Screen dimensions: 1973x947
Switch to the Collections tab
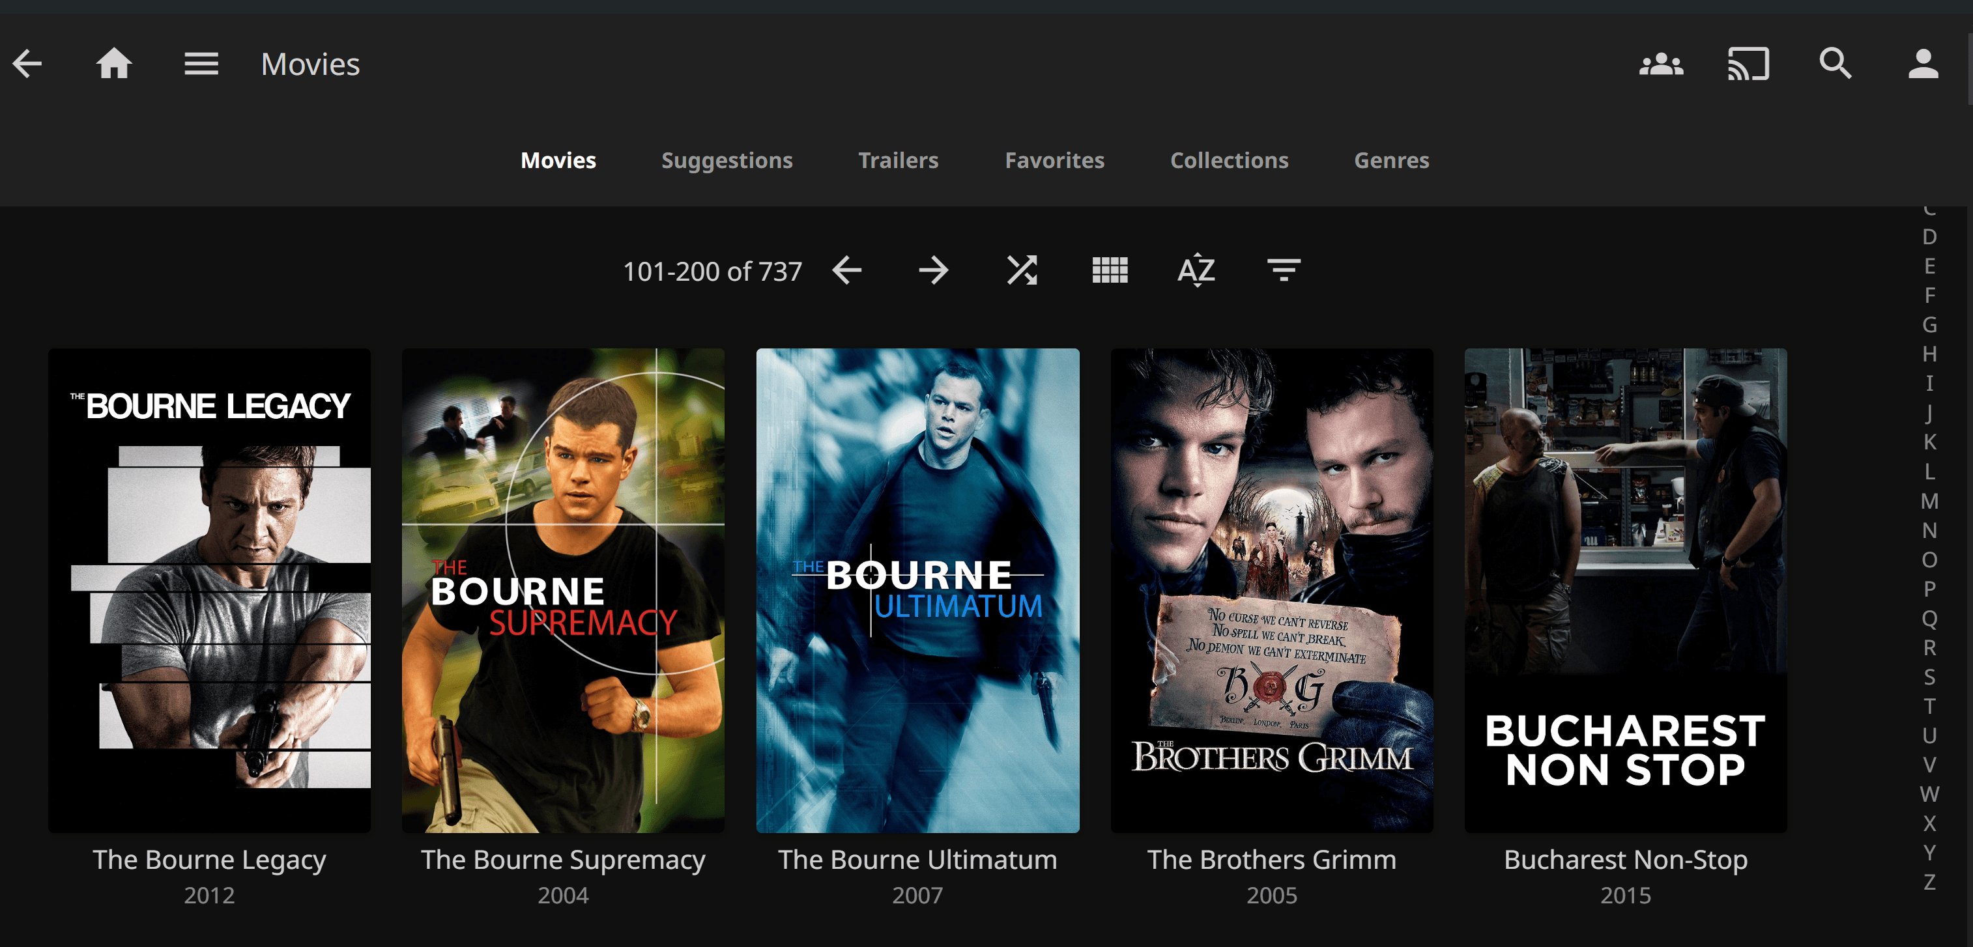tap(1230, 160)
